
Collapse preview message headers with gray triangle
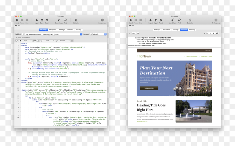(x=130, y=33)
